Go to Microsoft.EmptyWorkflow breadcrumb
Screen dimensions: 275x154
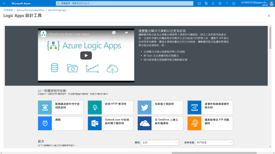[x=31, y=10]
